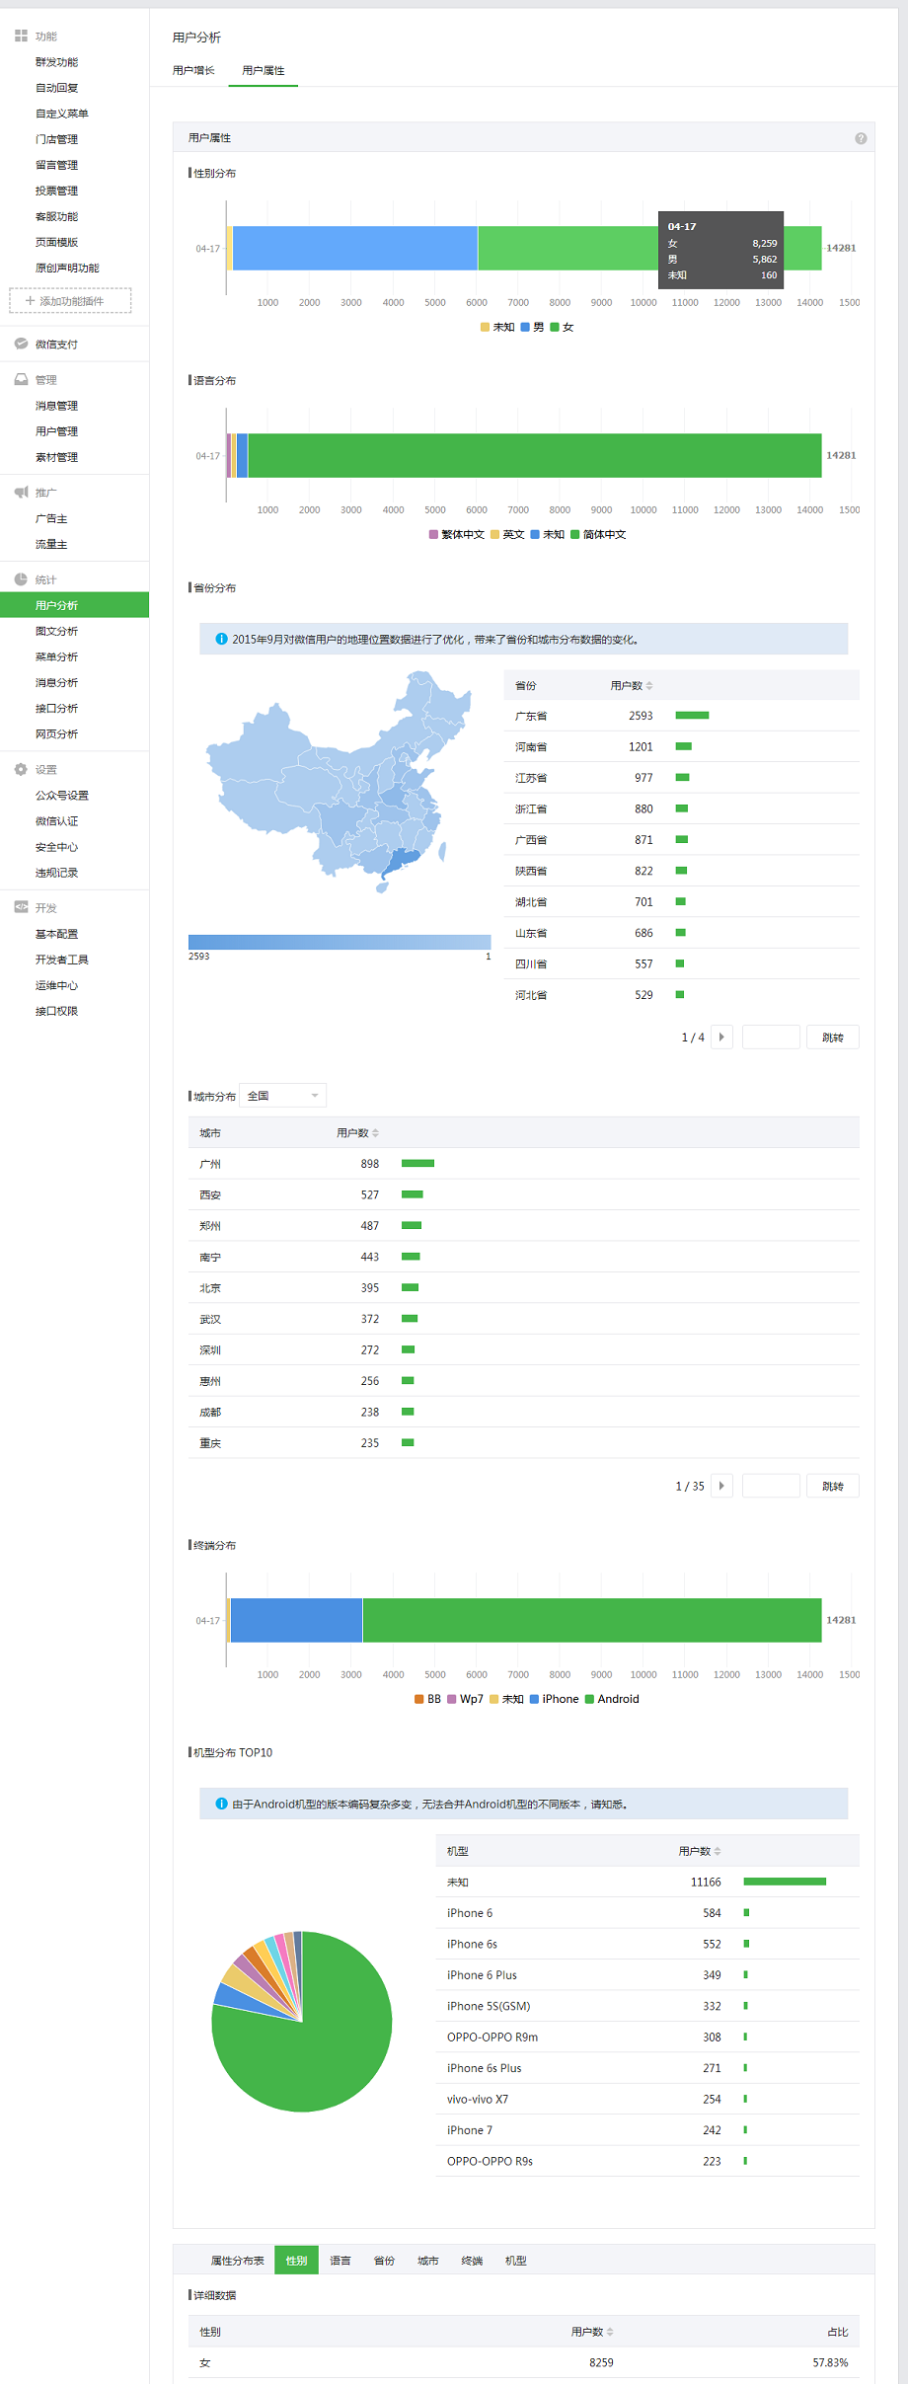Click 添加功能插件 button
Viewport: 908px width, 2384px height.
(x=70, y=301)
